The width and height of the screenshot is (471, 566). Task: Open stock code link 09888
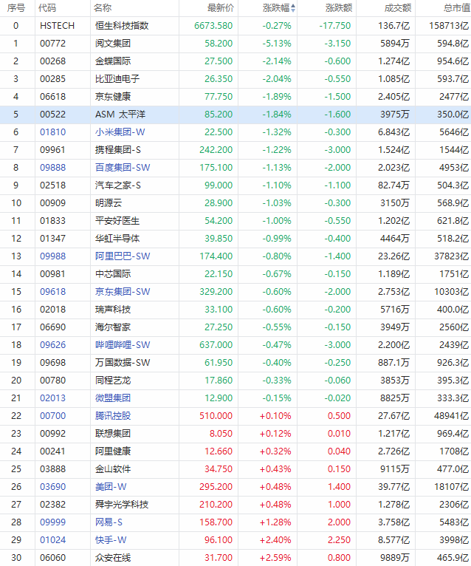point(53,168)
